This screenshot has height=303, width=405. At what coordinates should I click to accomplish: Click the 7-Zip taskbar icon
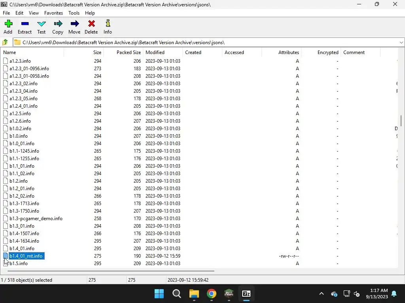246,294
